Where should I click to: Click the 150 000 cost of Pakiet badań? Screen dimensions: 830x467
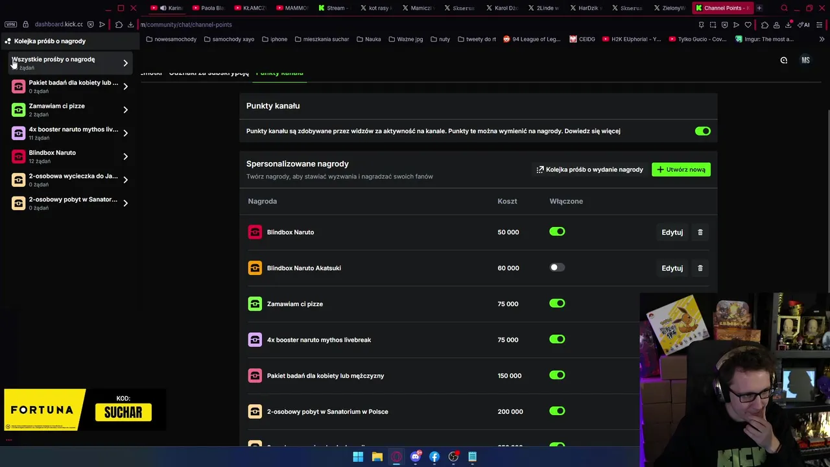pyautogui.click(x=509, y=376)
